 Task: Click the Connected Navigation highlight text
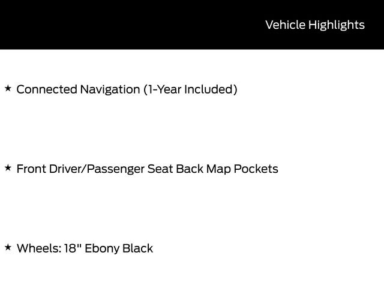click(x=127, y=89)
